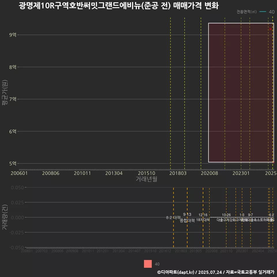Select the 2025 axis tick label
Screen dimensions: 277x277
click(x=271, y=173)
